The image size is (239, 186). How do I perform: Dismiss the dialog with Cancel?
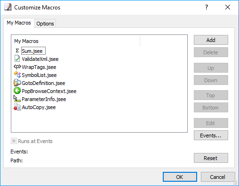pos(218,177)
